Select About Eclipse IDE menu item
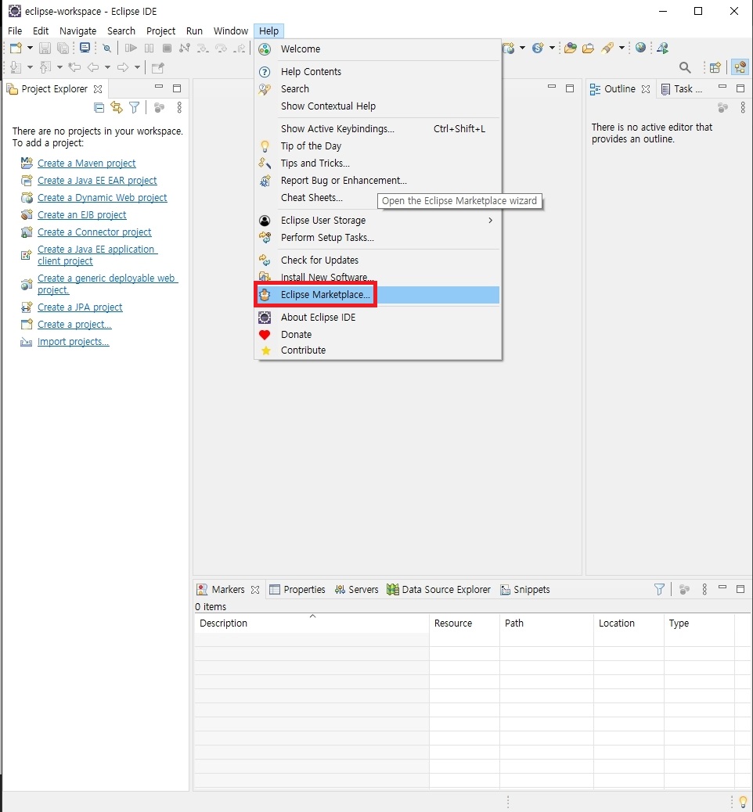753x812 pixels. click(x=378, y=318)
